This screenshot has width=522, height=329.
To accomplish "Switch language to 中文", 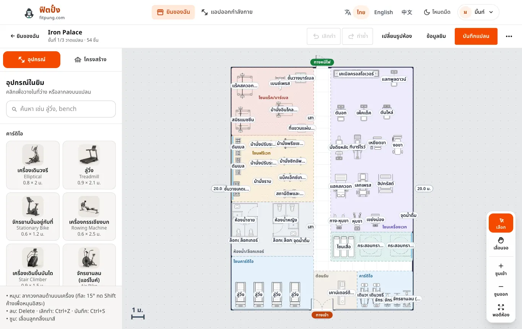I will point(407,12).
